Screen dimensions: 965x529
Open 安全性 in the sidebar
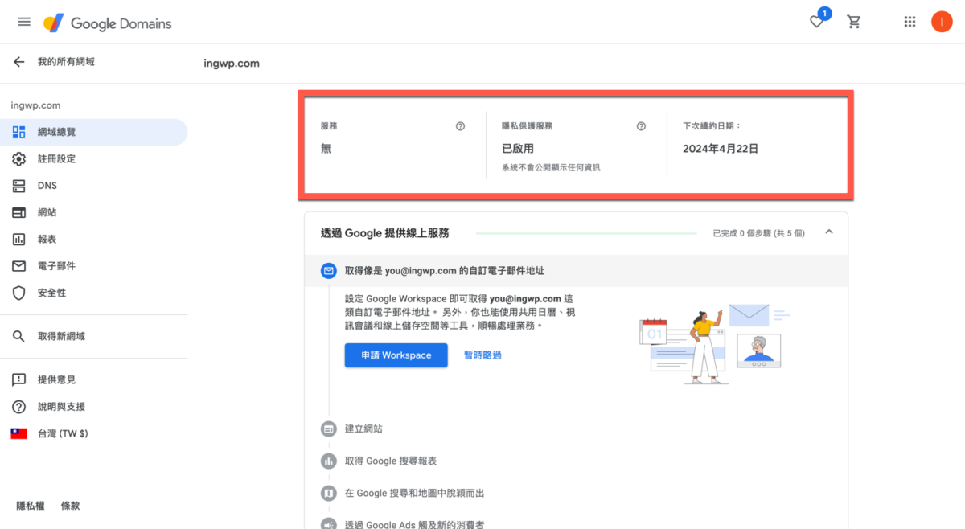93,293
